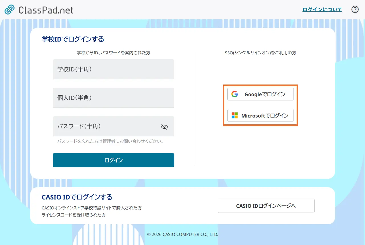365x245 pixels.
Task: Click the 学校IDでログインする heading
Action: pos(73,39)
